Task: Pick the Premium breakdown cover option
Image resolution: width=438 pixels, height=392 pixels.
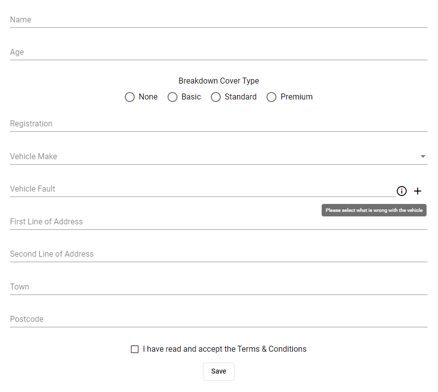Action: click(271, 97)
